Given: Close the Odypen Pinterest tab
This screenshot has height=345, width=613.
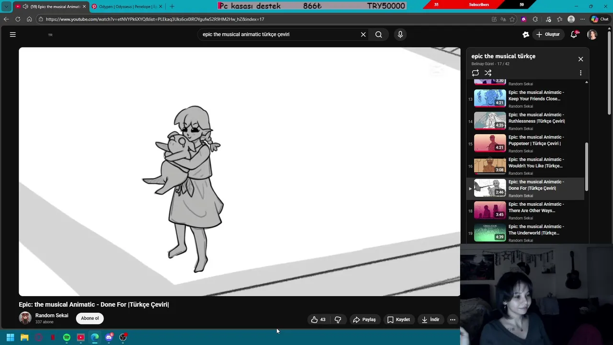Looking at the screenshot, I should [160, 6].
